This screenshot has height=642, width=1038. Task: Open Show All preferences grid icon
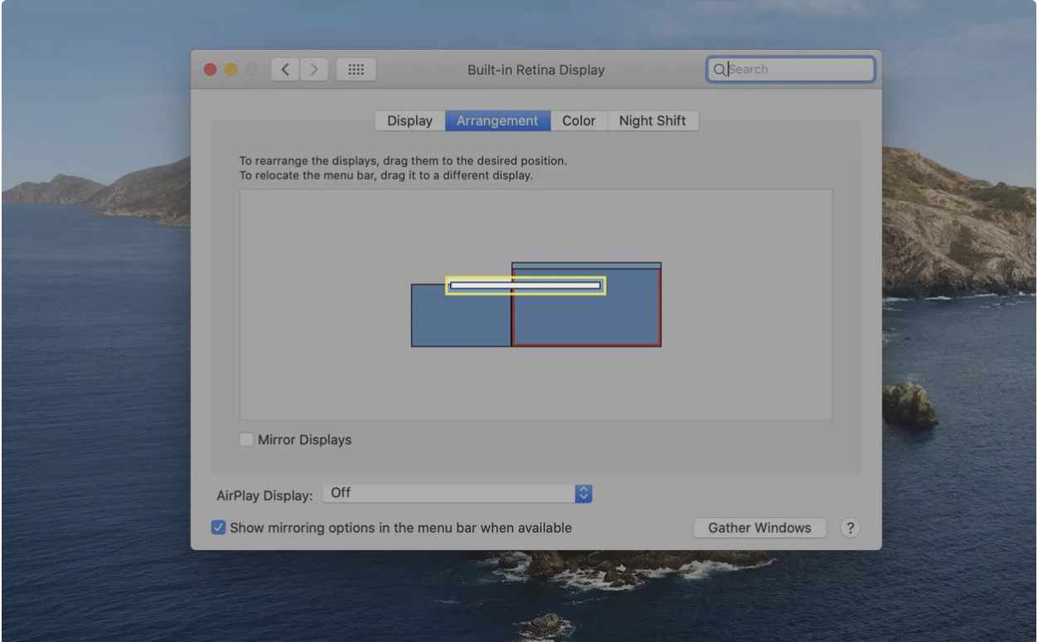(356, 70)
